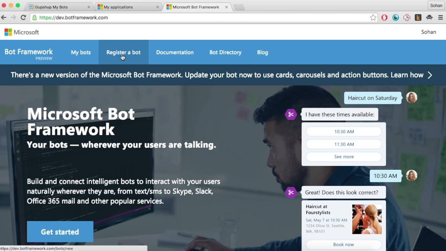Open the Bot Directory nav link
The image size is (446, 251).
click(x=225, y=52)
